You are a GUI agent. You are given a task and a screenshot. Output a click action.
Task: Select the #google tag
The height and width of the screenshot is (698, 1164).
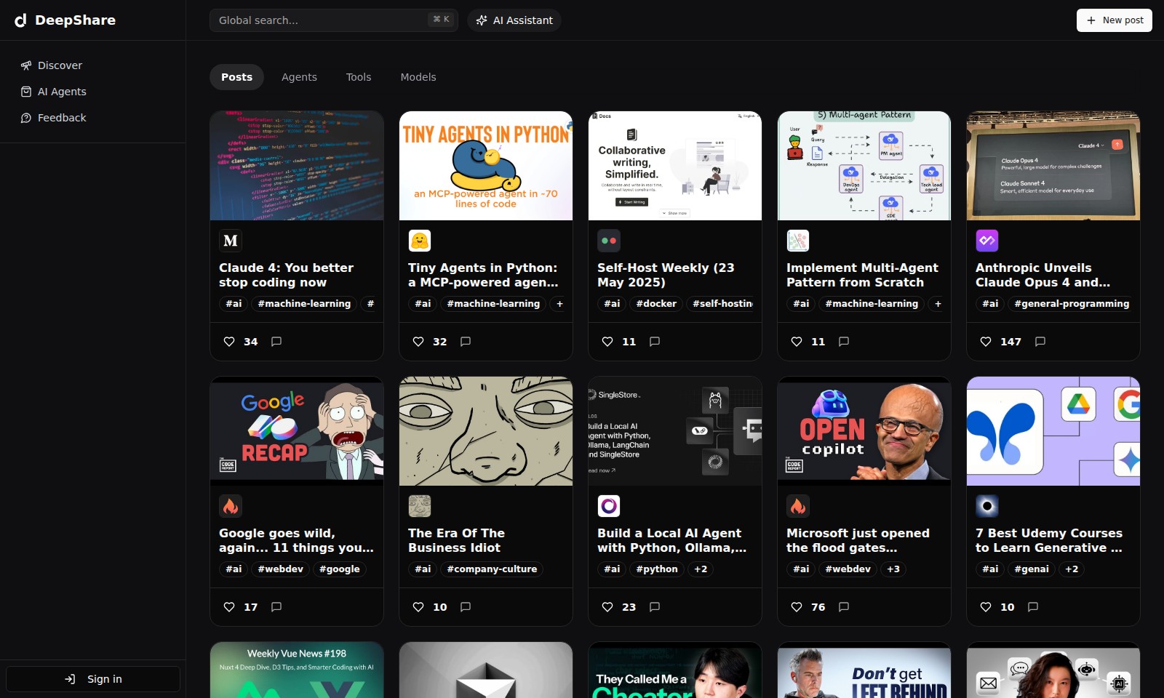click(x=339, y=569)
